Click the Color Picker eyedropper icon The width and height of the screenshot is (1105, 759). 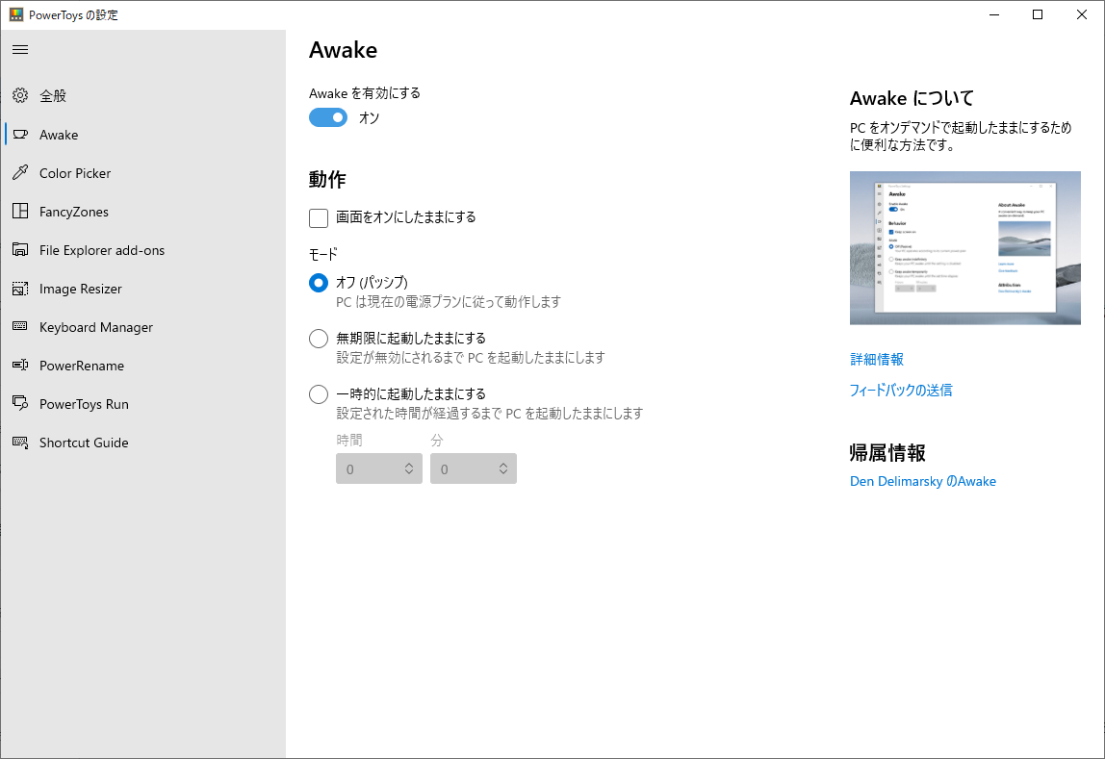click(x=20, y=172)
